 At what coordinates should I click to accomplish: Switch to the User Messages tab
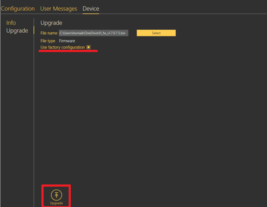59,9
